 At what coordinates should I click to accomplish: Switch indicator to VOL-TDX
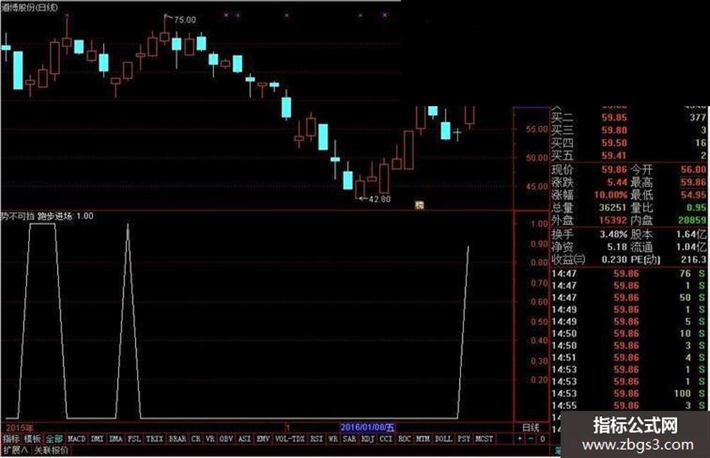click(x=290, y=439)
